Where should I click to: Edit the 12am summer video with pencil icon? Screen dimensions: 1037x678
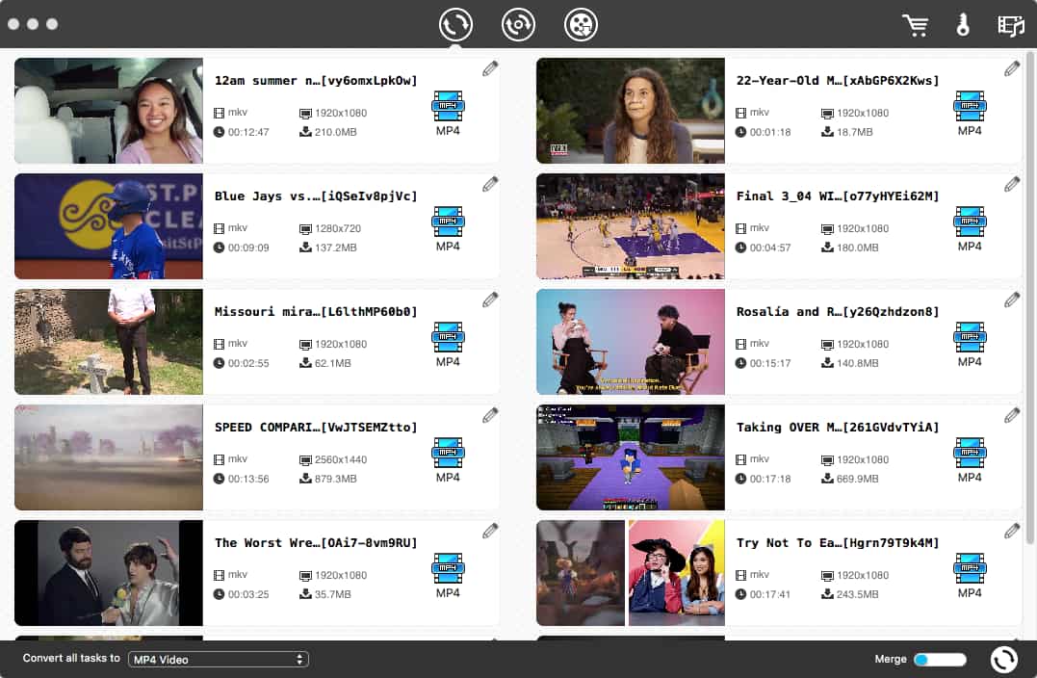(x=490, y=68)
